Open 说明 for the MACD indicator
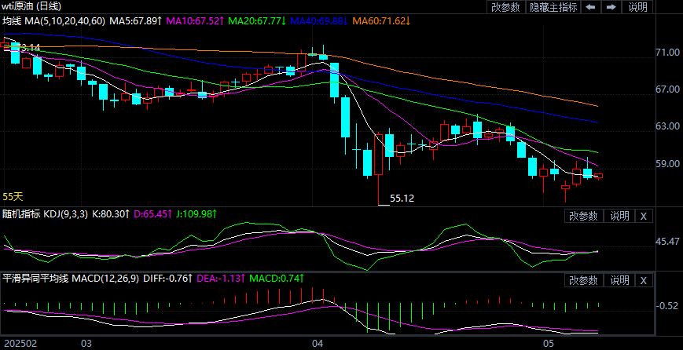The image size is (683, 350). [619, 280]
